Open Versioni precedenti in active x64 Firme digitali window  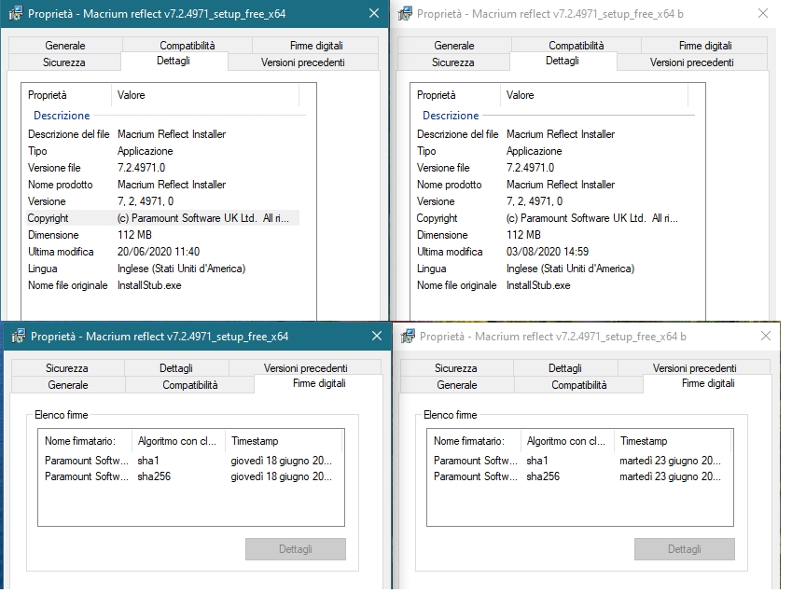305,368
